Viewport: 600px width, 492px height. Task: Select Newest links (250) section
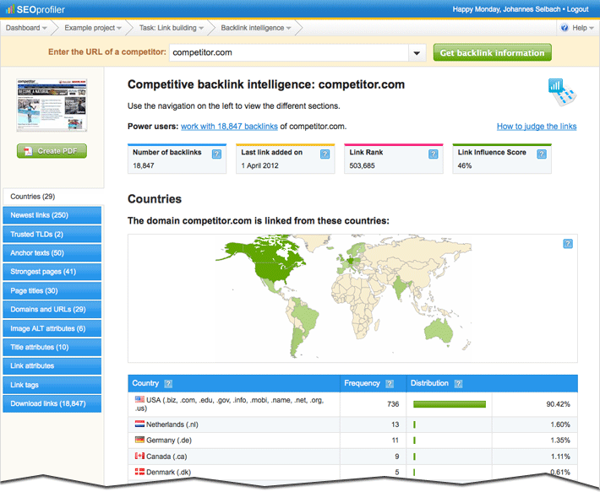click(x=52, y=215)
